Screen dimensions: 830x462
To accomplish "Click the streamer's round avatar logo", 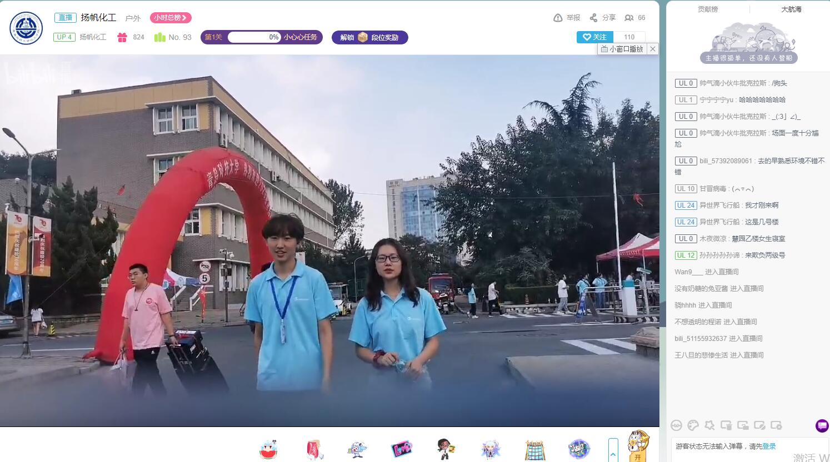I will click(x=26, y=28).
